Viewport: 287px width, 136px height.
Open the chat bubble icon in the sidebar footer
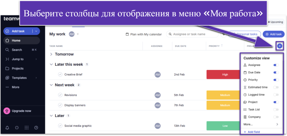coord(17,128)
